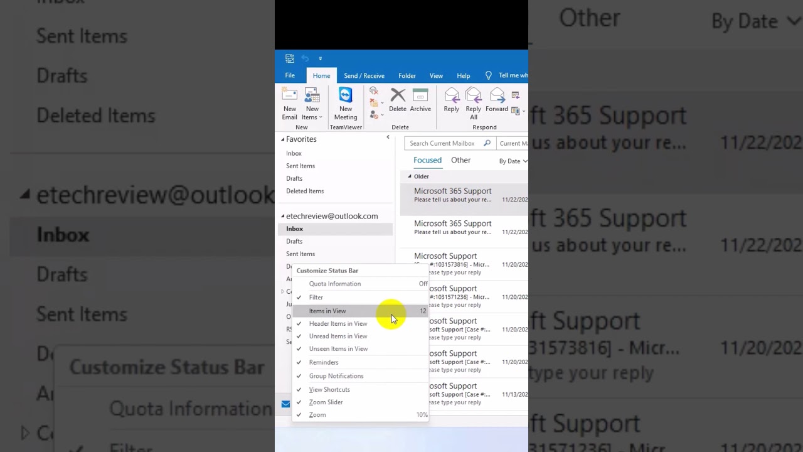Click the Tell me lightbulb icon
The height and width of the screenshot is (452, 803).
[x=489, y=75]
